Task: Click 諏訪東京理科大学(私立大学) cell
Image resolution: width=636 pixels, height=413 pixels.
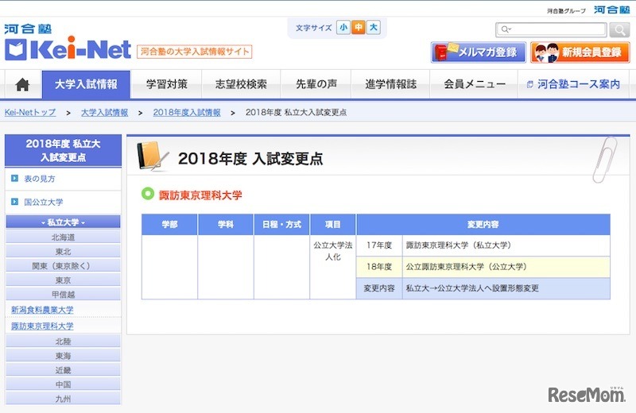Action: pos(506,245)
